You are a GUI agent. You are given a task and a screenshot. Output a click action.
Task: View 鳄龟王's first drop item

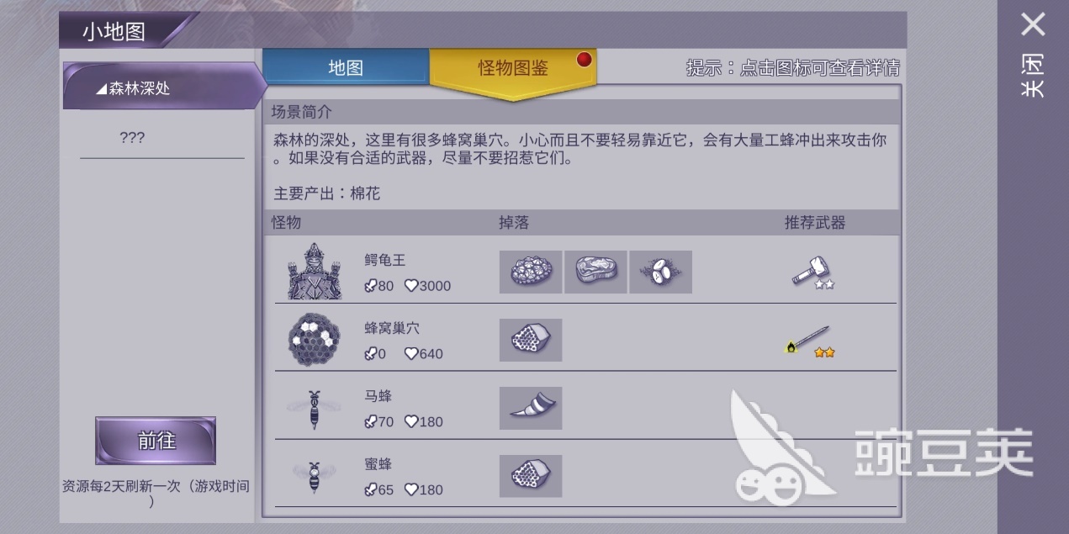click(531, 272)
